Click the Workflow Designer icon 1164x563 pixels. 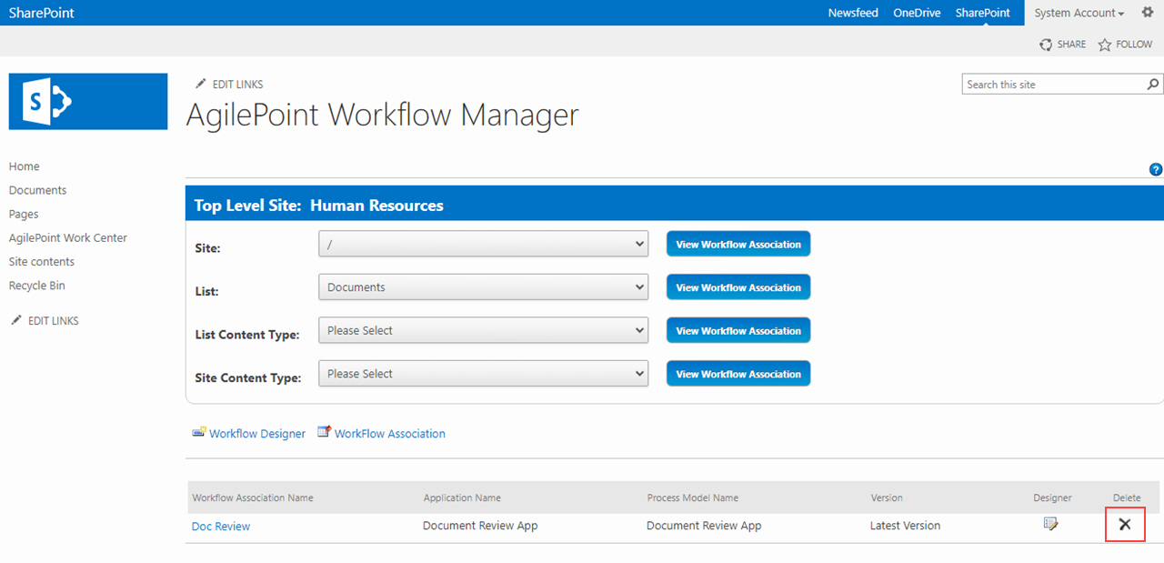click(x=198, y=432)
